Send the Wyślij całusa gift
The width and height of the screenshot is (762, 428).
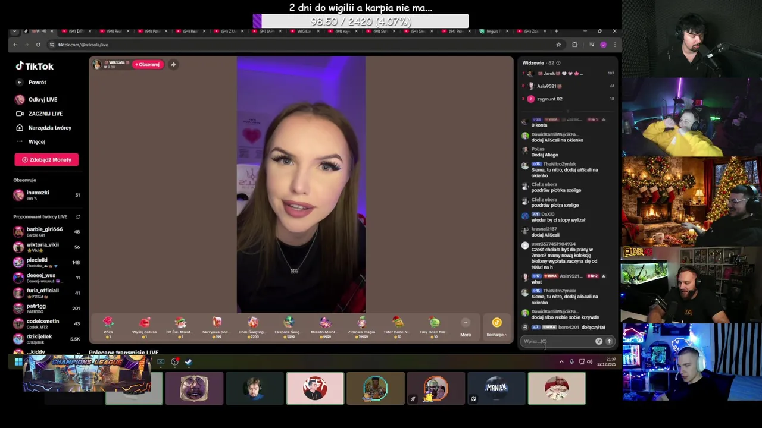tap(144, 327)
